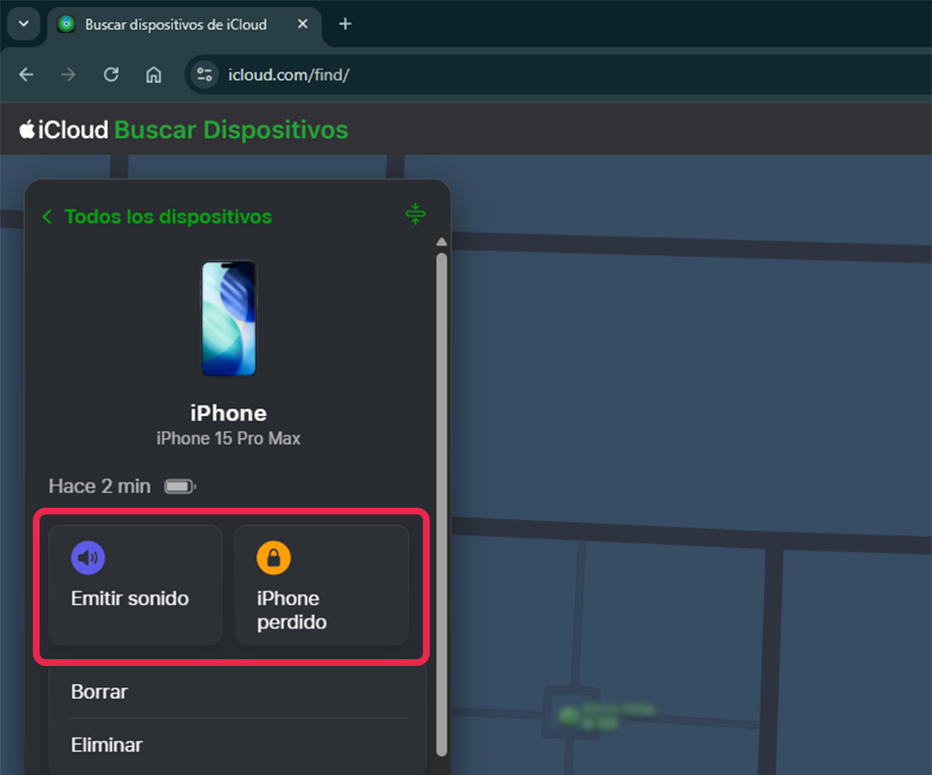Screen dimensions: 932x775
Task: Choose Eliminar to remove the device
Action: [x=106, y=745]
